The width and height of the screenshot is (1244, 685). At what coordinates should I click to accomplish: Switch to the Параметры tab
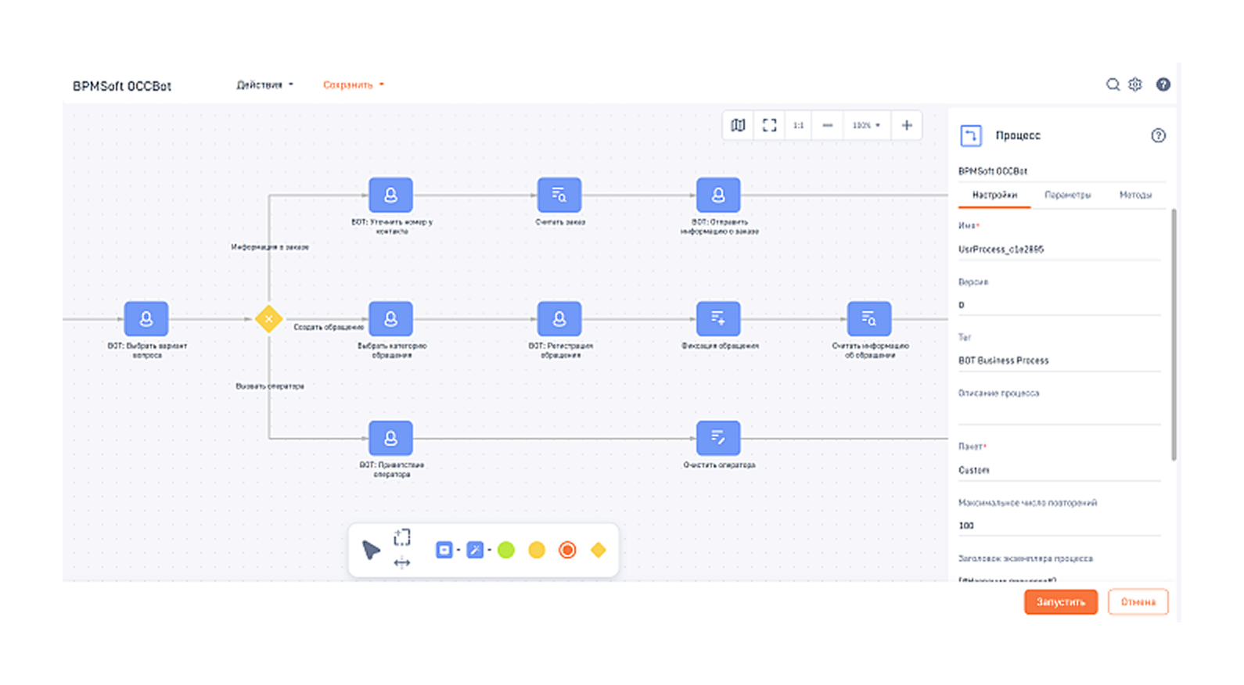click(x=1067, y=195)
